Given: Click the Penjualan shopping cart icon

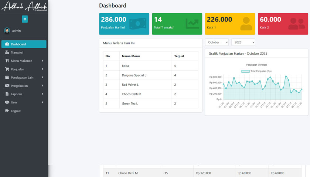Looking at the screenshot, I should pyautogui.click(x=7, y=69).
